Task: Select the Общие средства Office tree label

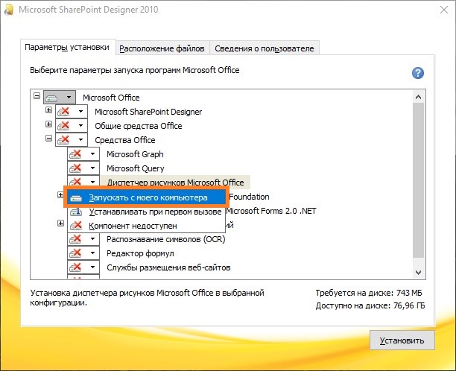Action: pyautogui.click(x=138, y=126)
